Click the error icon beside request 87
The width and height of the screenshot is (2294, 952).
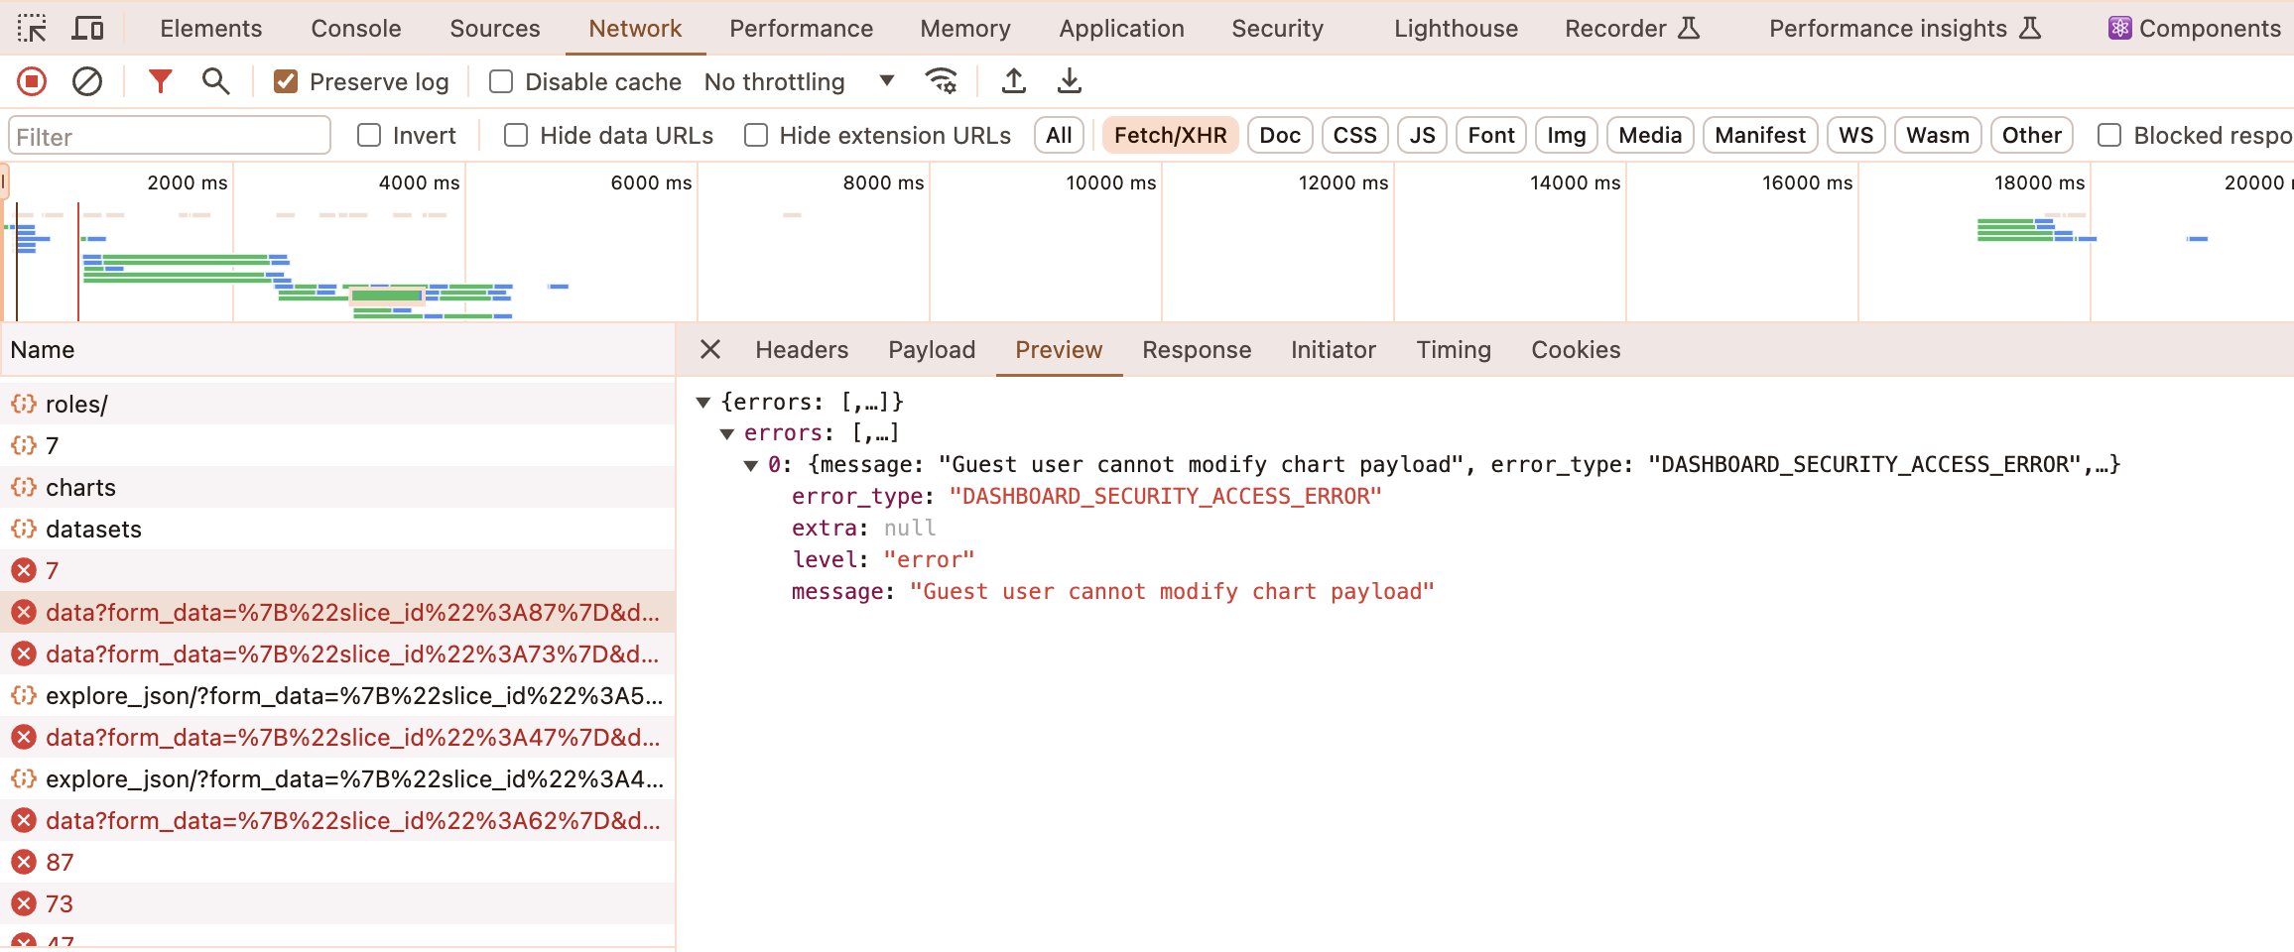click(24, 863)
